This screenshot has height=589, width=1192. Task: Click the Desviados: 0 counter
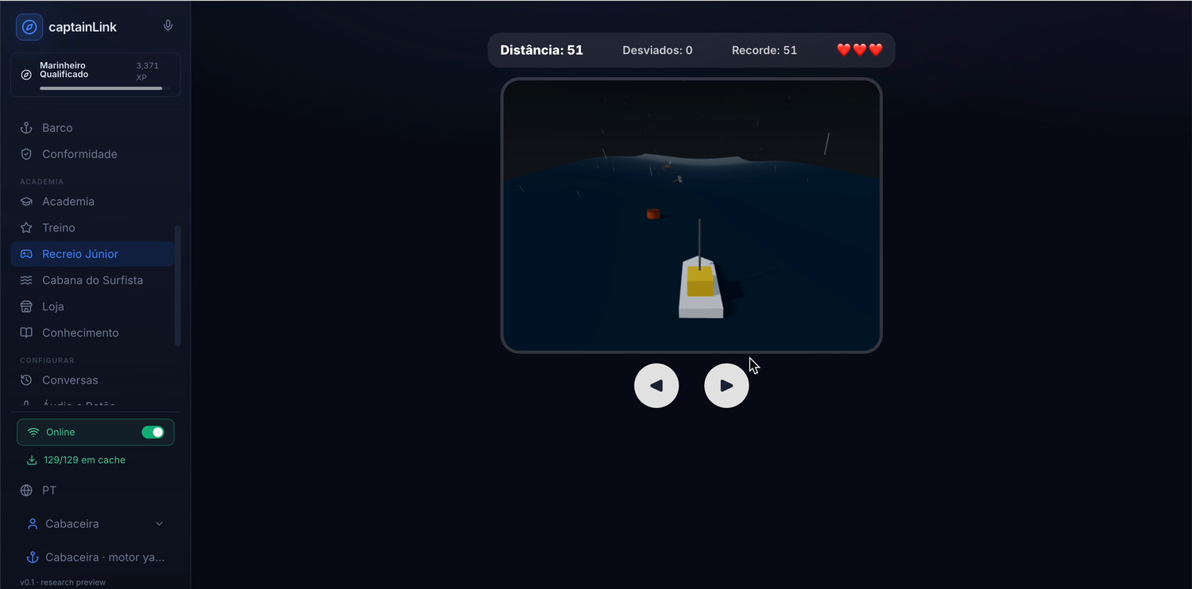click(x=657, y=50)
